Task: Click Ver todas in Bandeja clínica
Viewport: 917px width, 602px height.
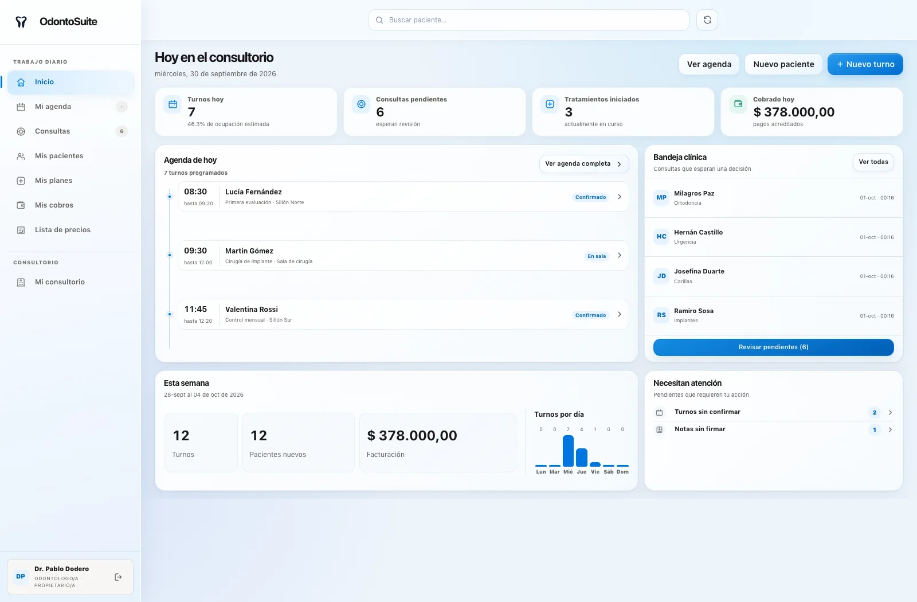Action: coord(873,162)
